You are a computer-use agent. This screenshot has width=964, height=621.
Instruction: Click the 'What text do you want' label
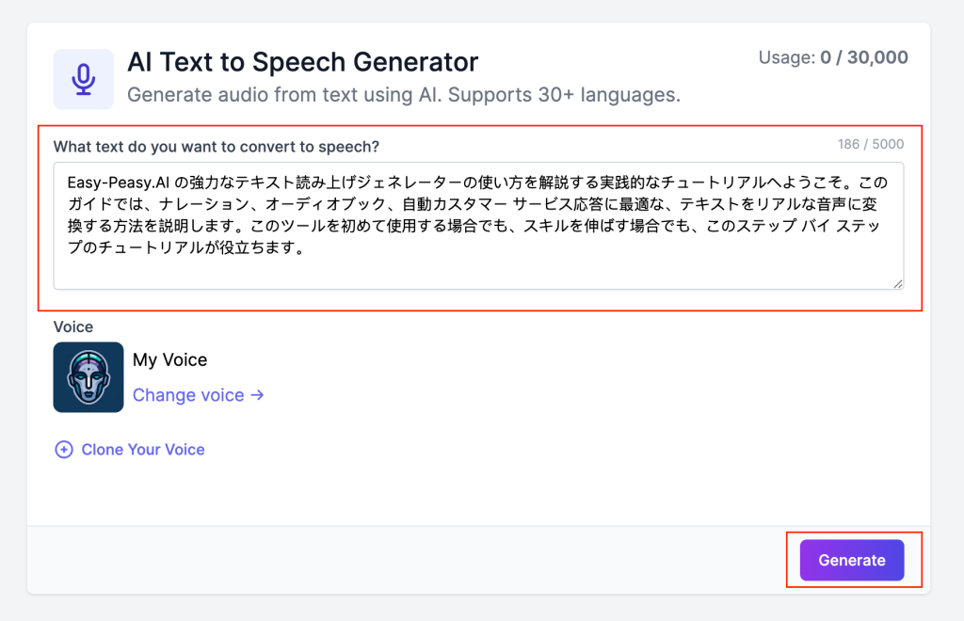217,147
